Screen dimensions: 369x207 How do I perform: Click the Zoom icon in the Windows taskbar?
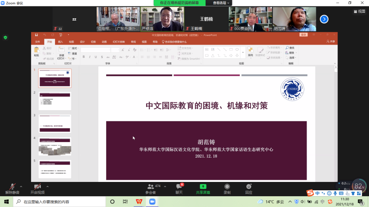coord(152,201)
